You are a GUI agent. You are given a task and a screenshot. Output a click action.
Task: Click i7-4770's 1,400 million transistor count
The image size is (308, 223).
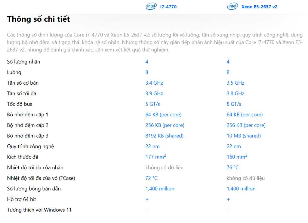[x=160, y=189]
